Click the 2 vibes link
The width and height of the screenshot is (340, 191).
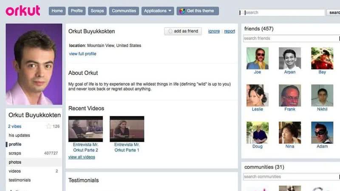15,126
